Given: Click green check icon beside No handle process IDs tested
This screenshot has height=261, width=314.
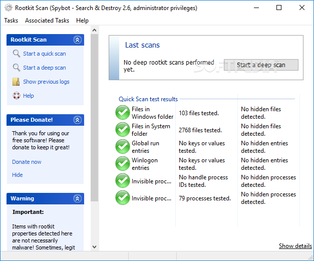Looking at the screenshot, I should click(123, 181).
